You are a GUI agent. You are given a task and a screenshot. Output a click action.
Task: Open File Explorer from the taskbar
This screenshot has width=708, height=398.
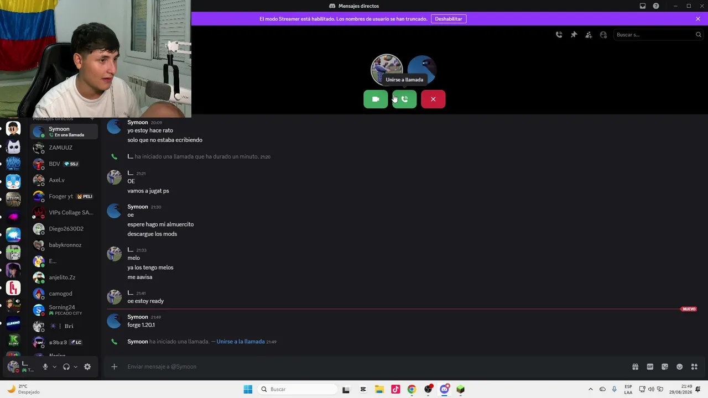379,389
